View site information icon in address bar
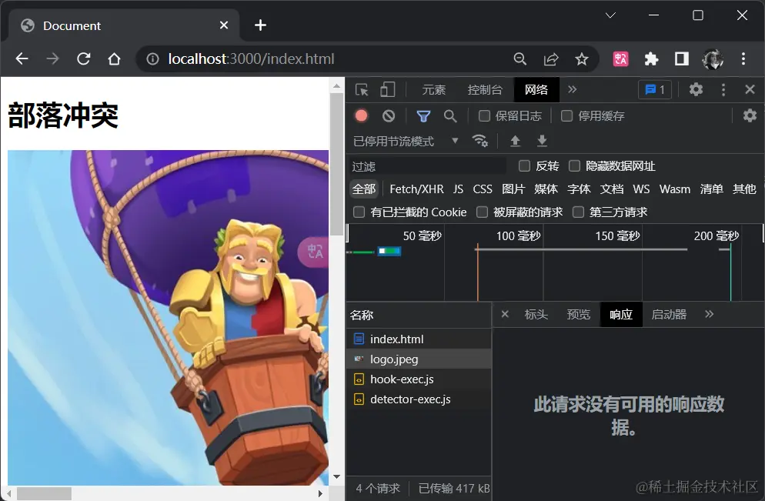 pyautogui.click(x=152, y=59)
